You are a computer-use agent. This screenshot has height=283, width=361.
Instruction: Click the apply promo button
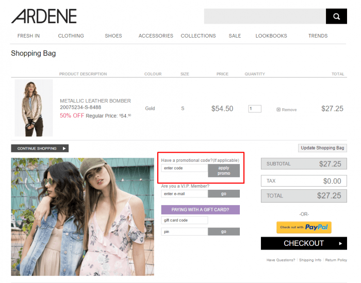click(x=224, y=171)
